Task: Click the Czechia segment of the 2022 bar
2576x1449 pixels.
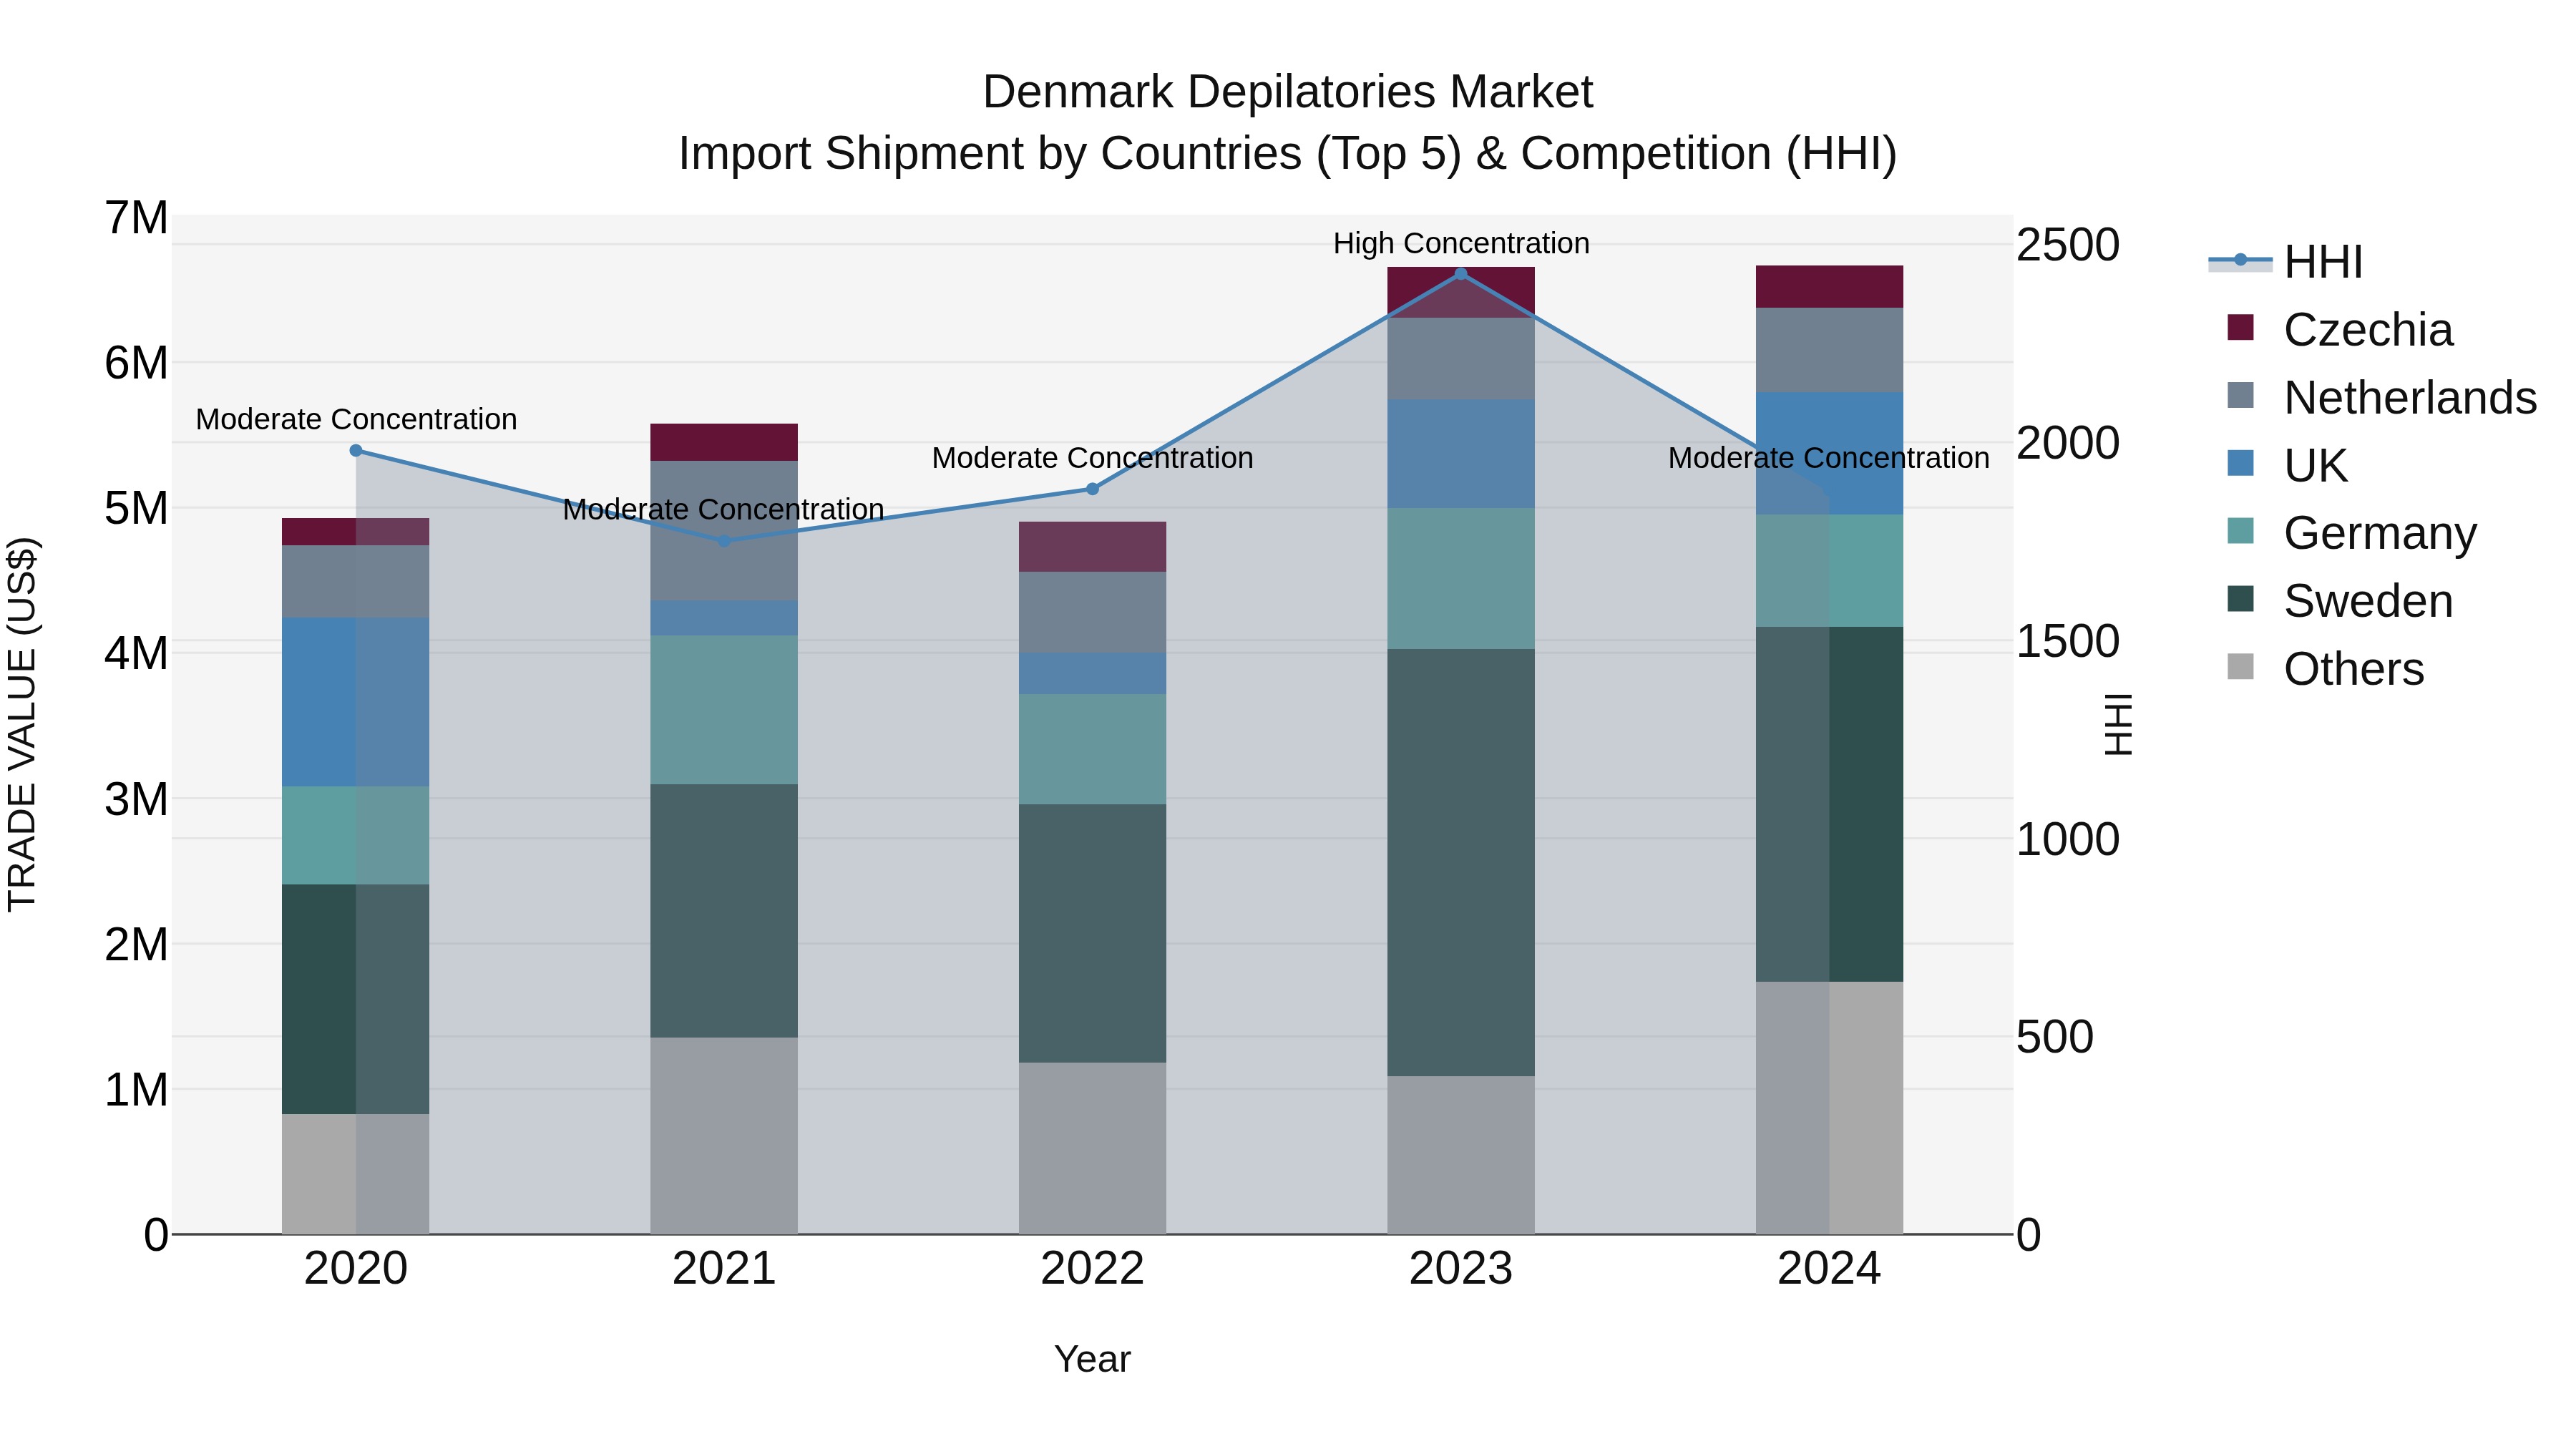Action: click(1093, 547)
